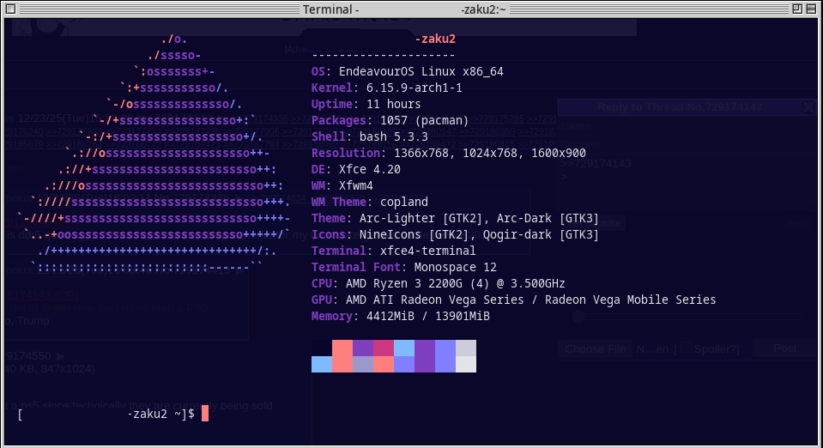Click the Theme line 'Arc-Lighter [GTK2]'
Screen dimensions: 823x448
click(x=455, y=218)
